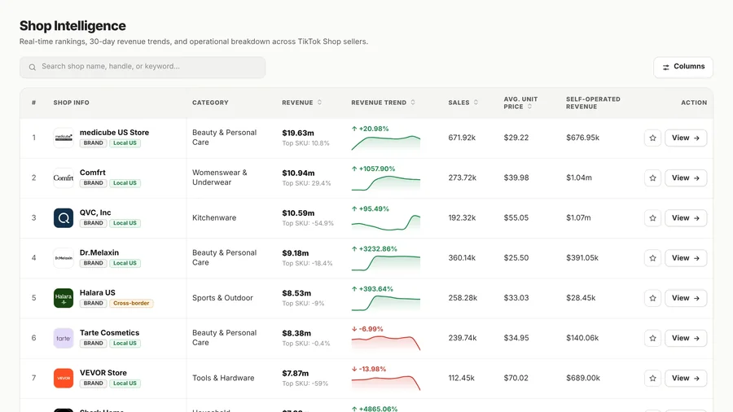The image size is (733, 412).
Task: Click the medicube US Store name
Action: (114, 133)
